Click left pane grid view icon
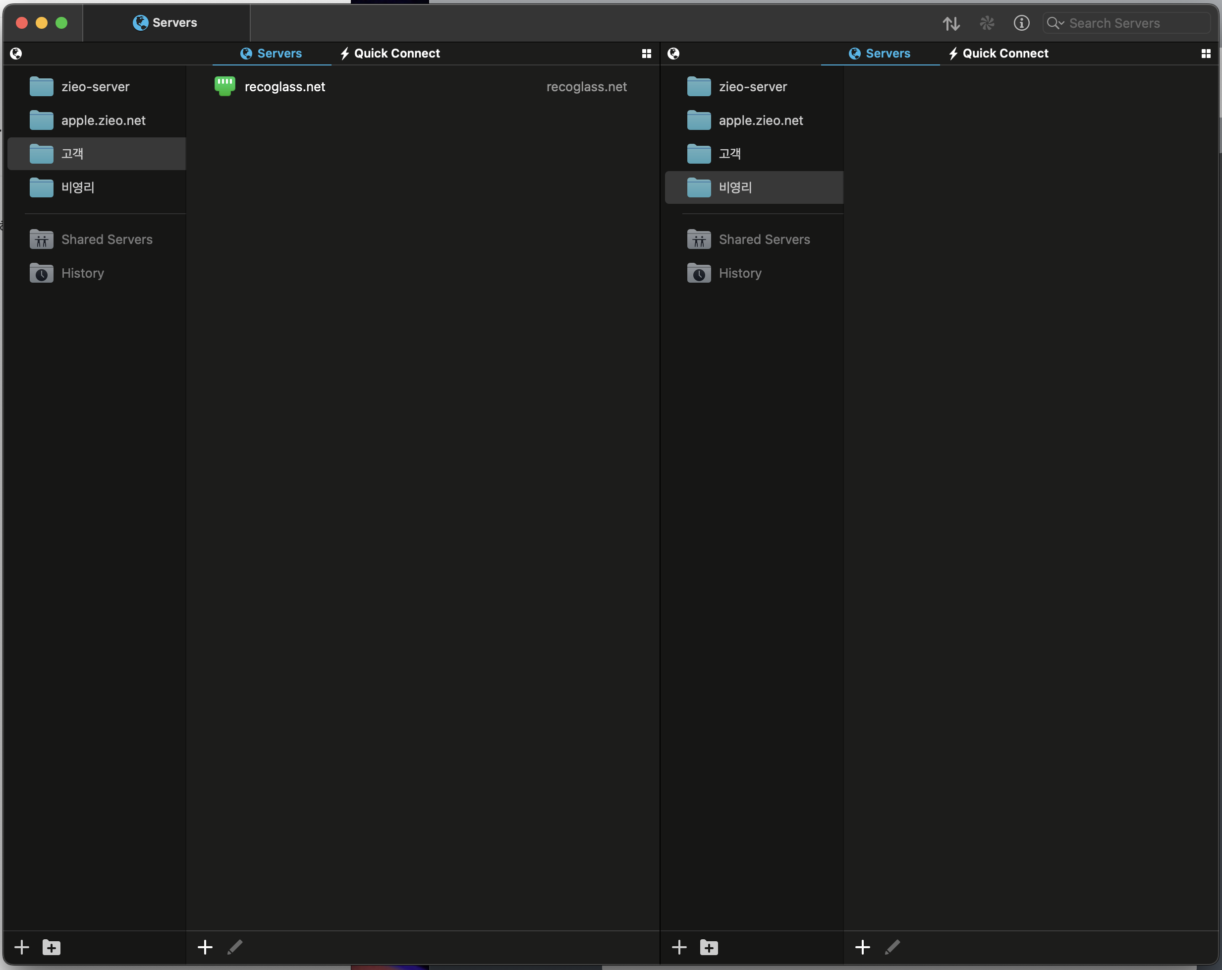 coord(646,54)
